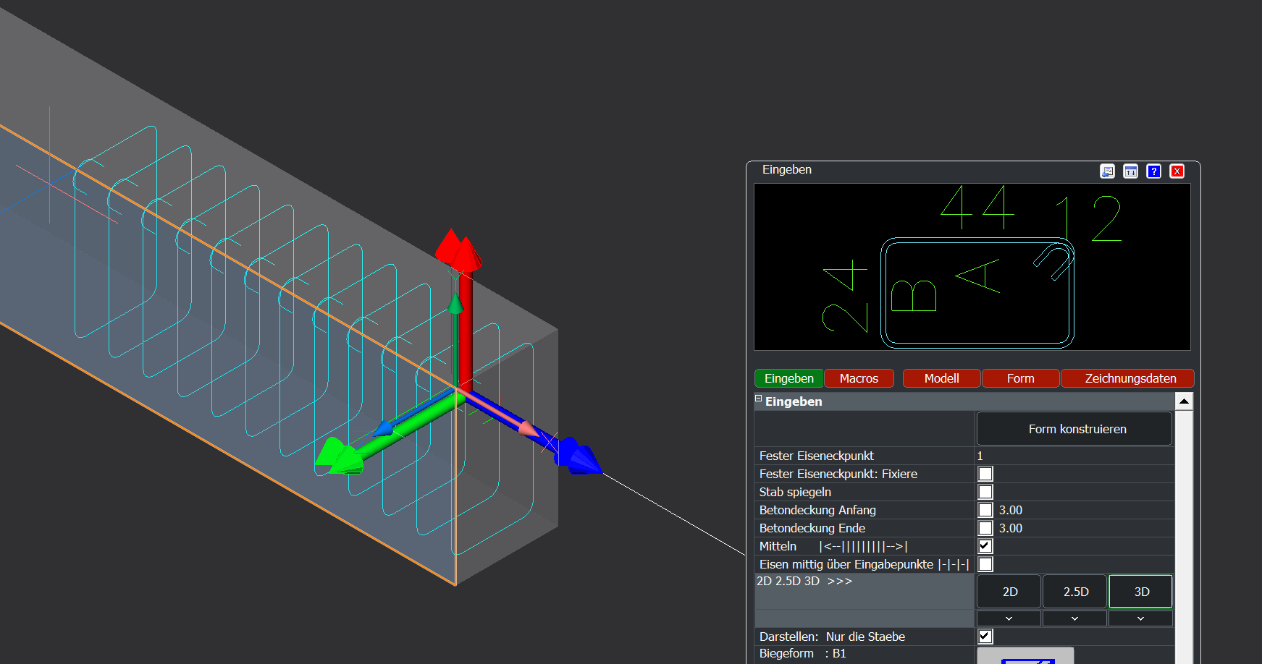Open dropdown arrow below the 2.5D button
Viewport: 1262px width, 664px height.
pos(1074,618)
